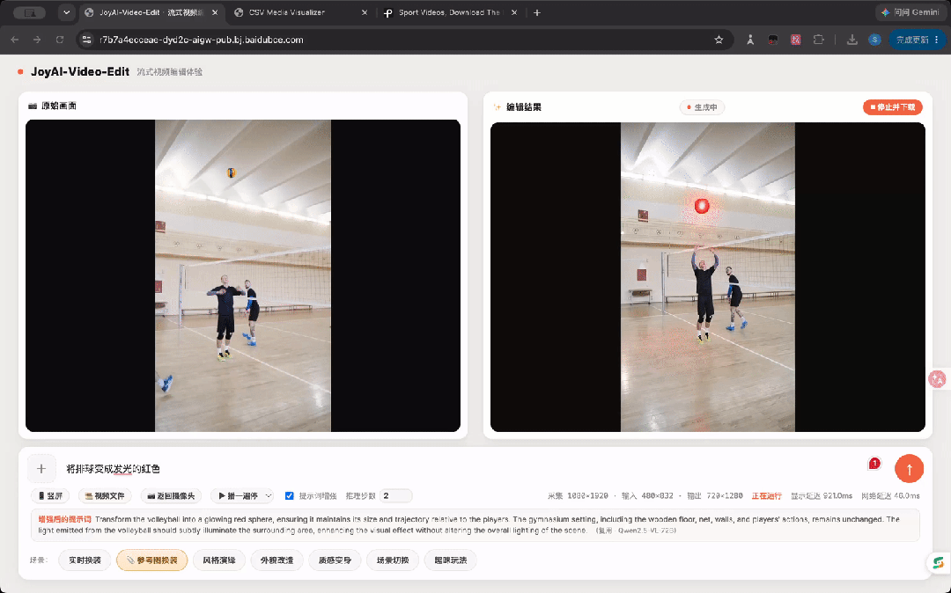The image size is (951, 593).
Task: Submit the prompt with the orange arrow button
Action: [909, 468]
